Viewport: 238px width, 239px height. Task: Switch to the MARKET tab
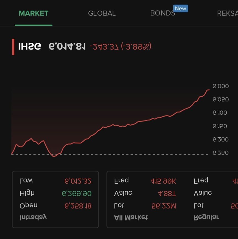[x=33, y=13]
